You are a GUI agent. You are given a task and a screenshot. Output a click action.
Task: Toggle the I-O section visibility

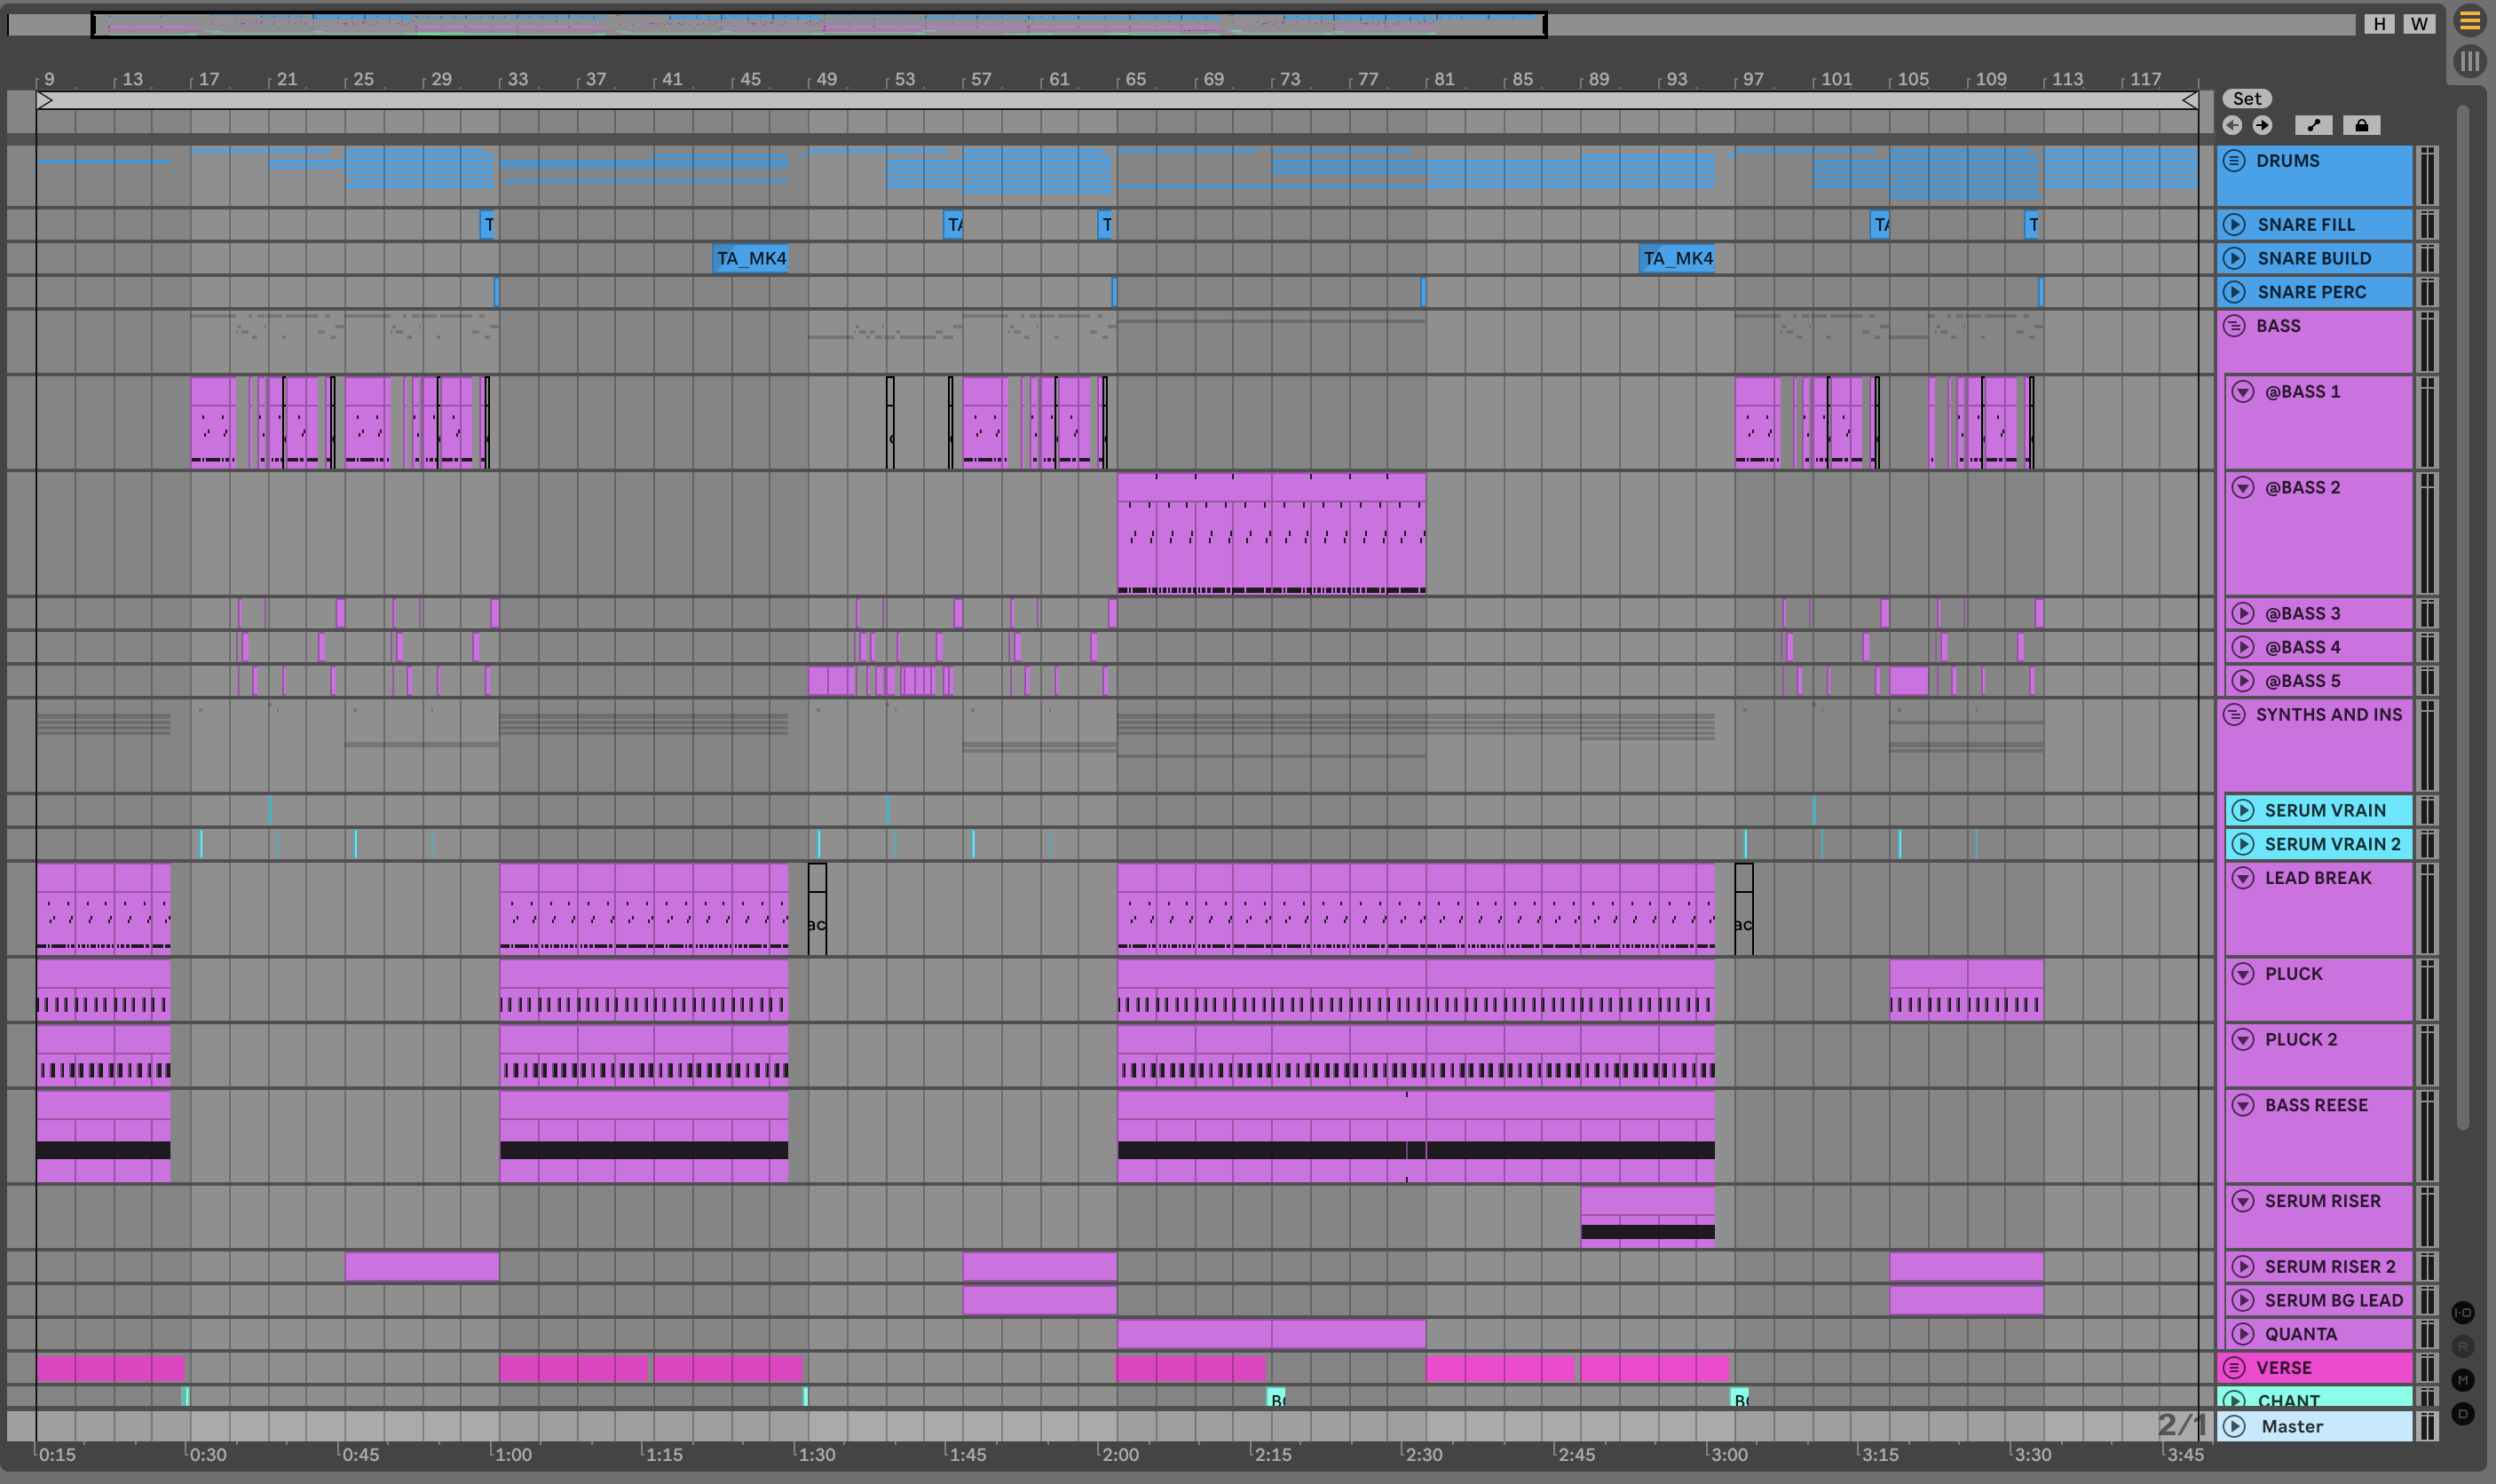(2463, 1312)
